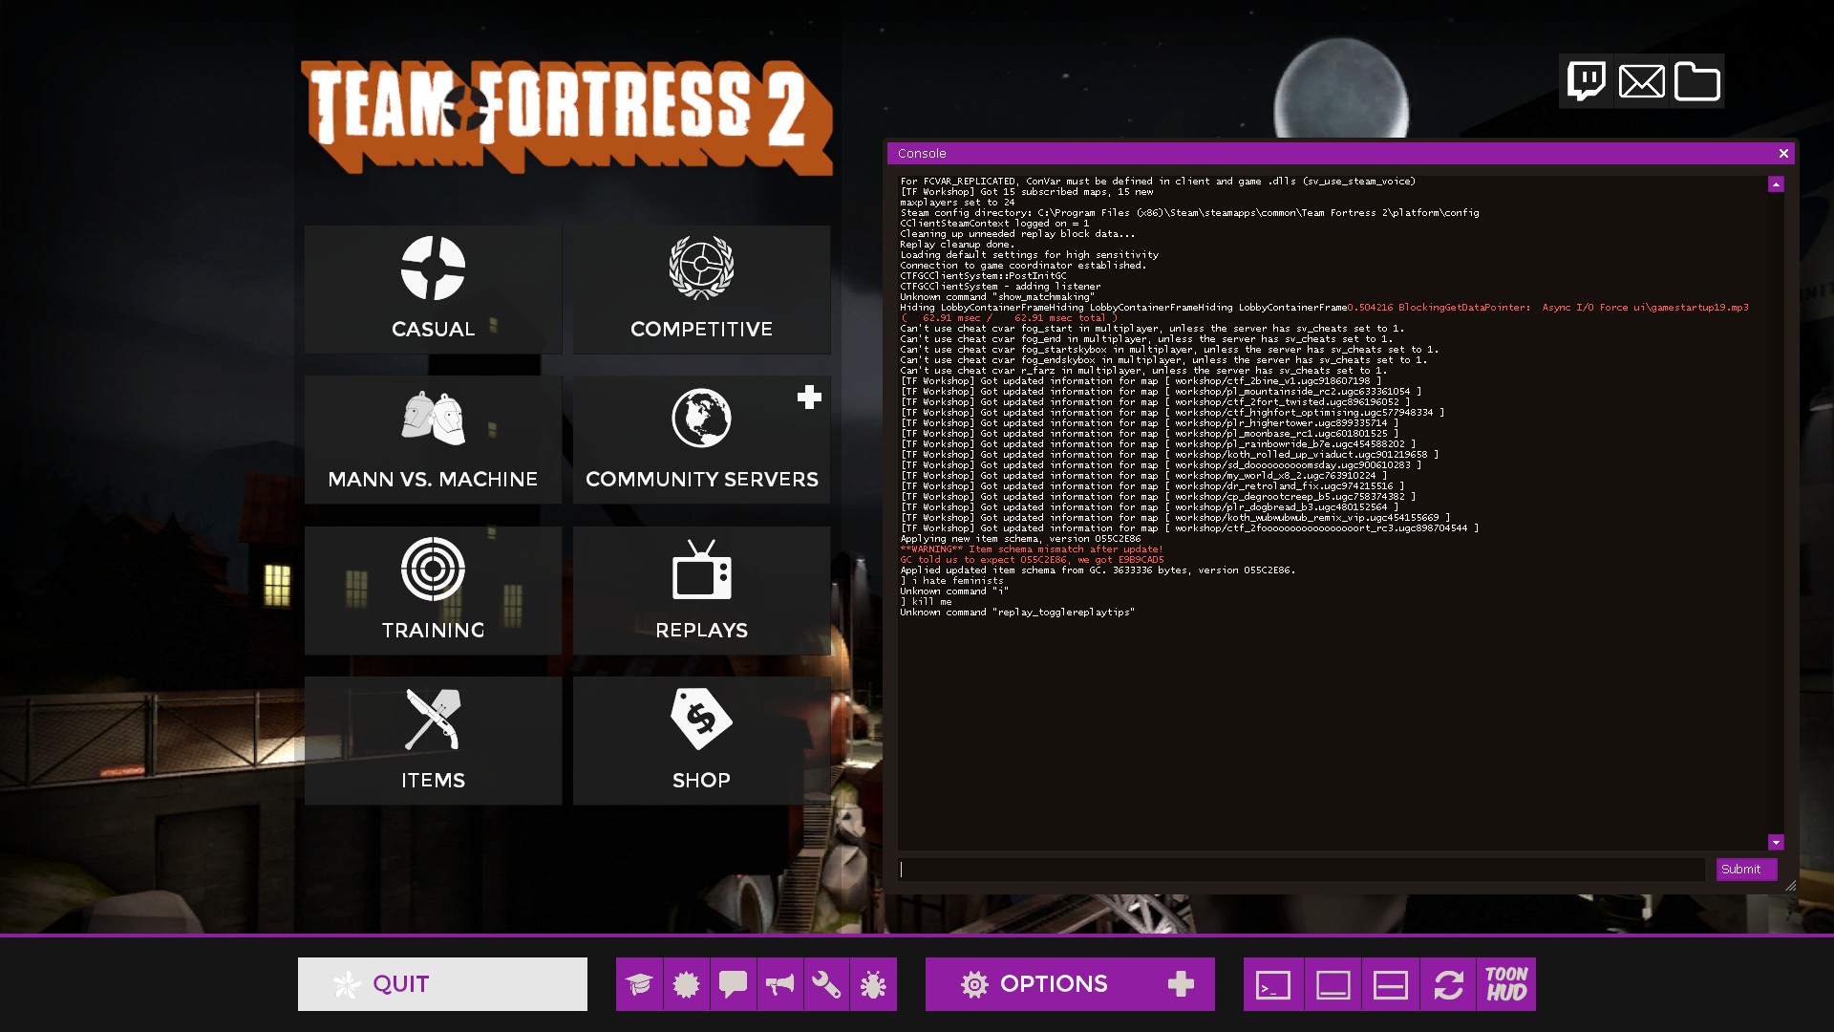Open the Twitch streams icon
The image size is (1834, 1032).
1587,81
